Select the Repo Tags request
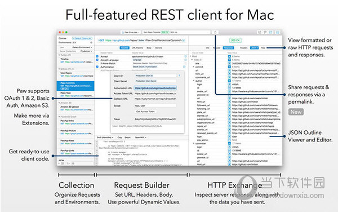 (75, 94)
